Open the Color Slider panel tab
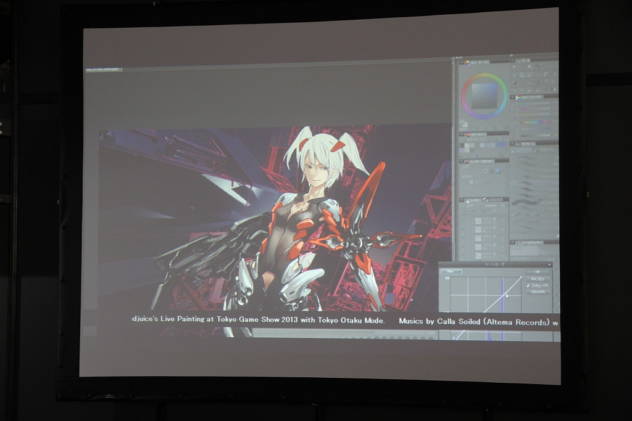 click(x=529, y=97)
